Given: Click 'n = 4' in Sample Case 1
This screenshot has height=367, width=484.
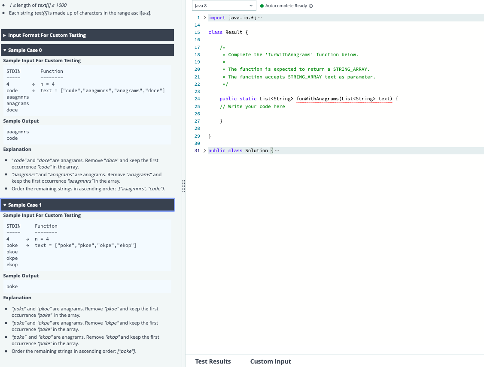Looking at the screenshot, I should coord(42,239).
